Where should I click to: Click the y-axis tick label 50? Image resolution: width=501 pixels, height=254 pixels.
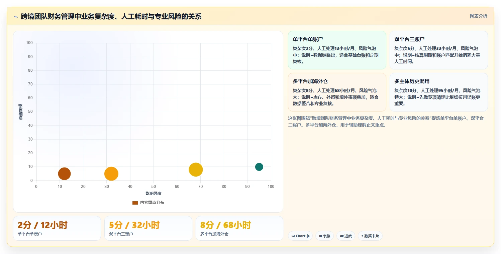[x=30, y=112]
